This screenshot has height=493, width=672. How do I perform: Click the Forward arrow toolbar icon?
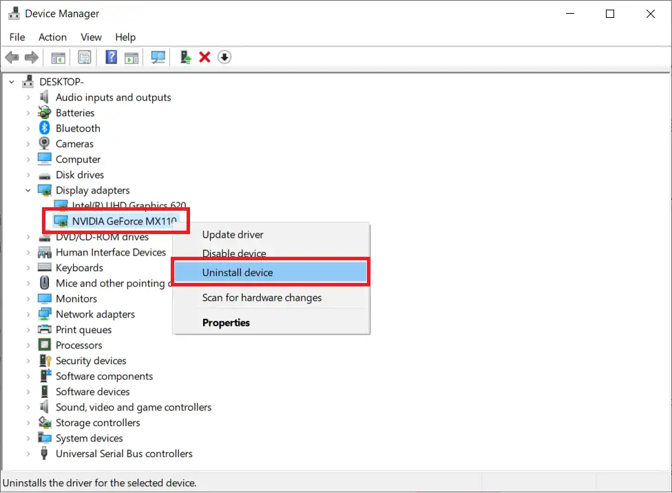(31, 57)
